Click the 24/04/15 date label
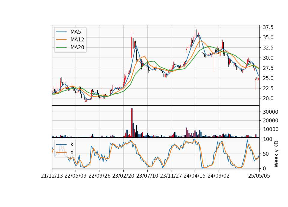Image resolution: width=288 pixels, height=207 pixels. coord(195,176)
